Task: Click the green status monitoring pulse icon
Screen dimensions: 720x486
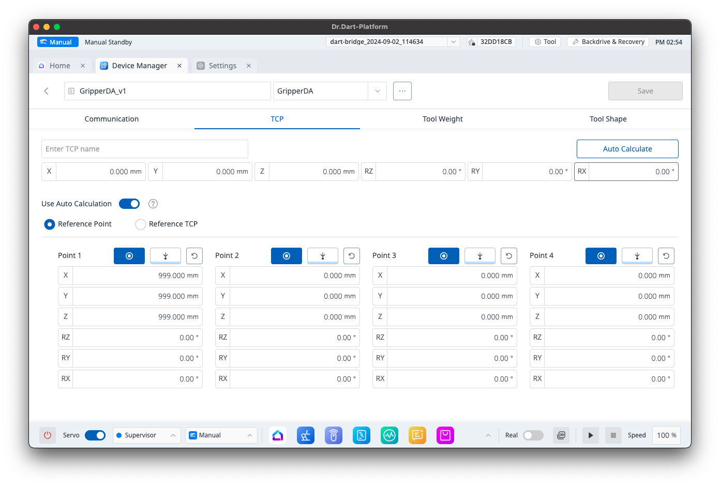Action: pos(389,435)
